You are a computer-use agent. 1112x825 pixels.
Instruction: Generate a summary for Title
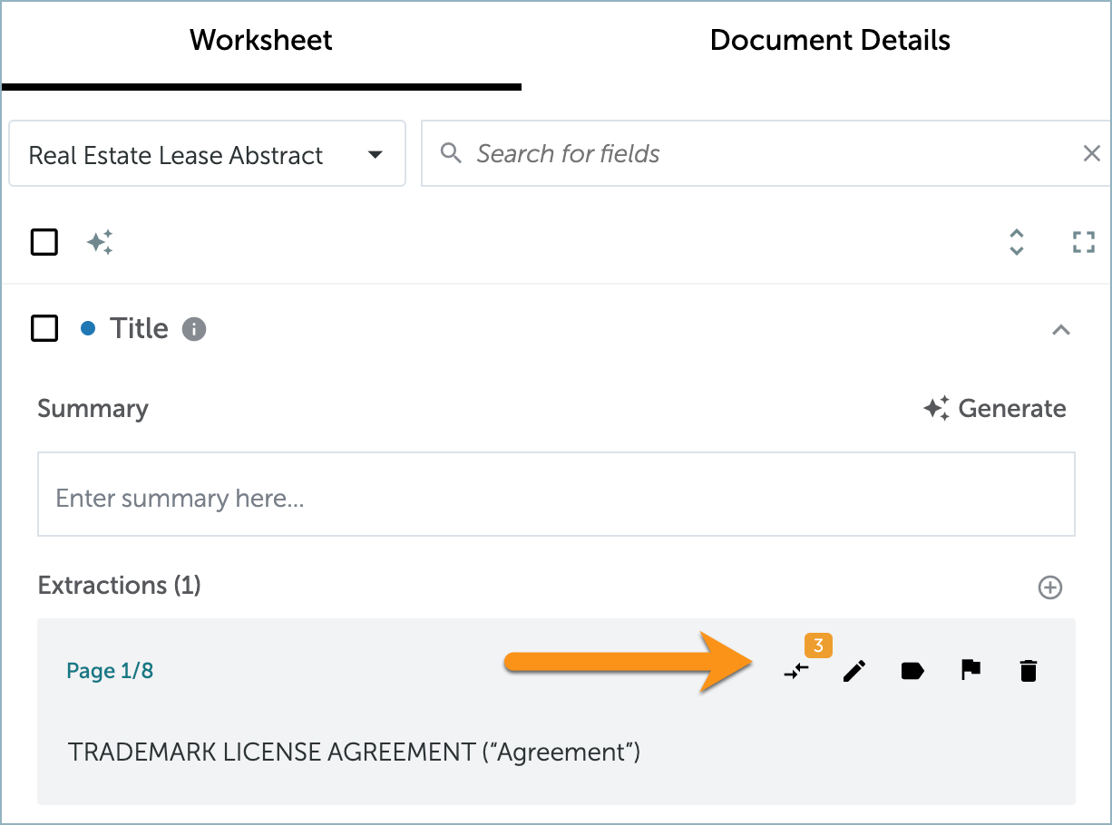[x=995, y=409]
